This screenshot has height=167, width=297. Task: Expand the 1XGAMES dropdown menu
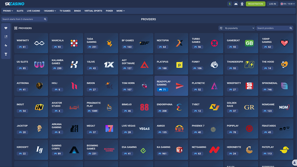(x=50, y=11)
